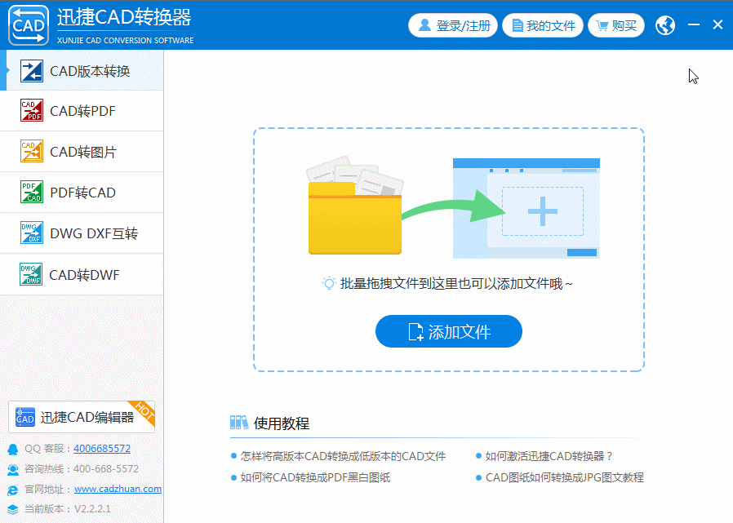Select the CAD转DWF icon
Screen dimensions: 733x523
31,274
